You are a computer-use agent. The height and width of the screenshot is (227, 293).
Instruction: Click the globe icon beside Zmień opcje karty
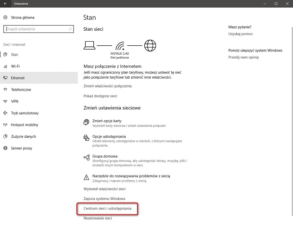86,122
